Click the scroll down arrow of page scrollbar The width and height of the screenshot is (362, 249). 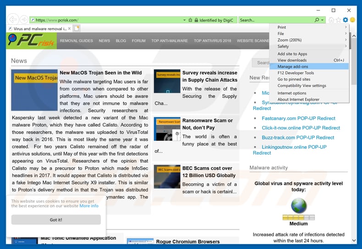click(354, 240)
